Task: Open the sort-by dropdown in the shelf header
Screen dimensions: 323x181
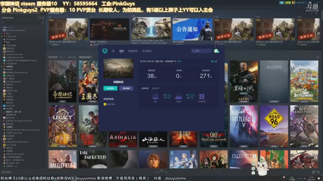Action: 86,57
